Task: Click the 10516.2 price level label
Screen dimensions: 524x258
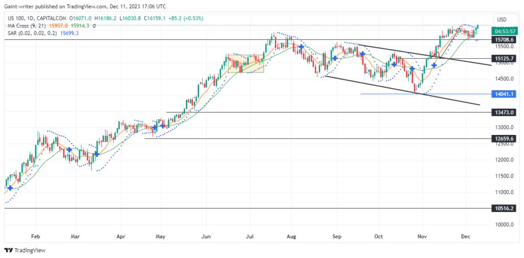Action: (x=504, y=208)
